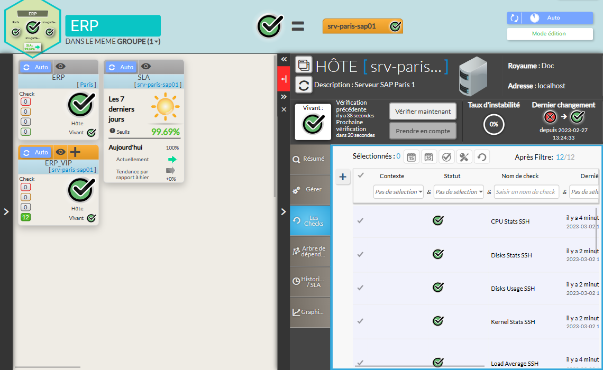Click the window icon beside HÔTE title

(x=304, y=65)
